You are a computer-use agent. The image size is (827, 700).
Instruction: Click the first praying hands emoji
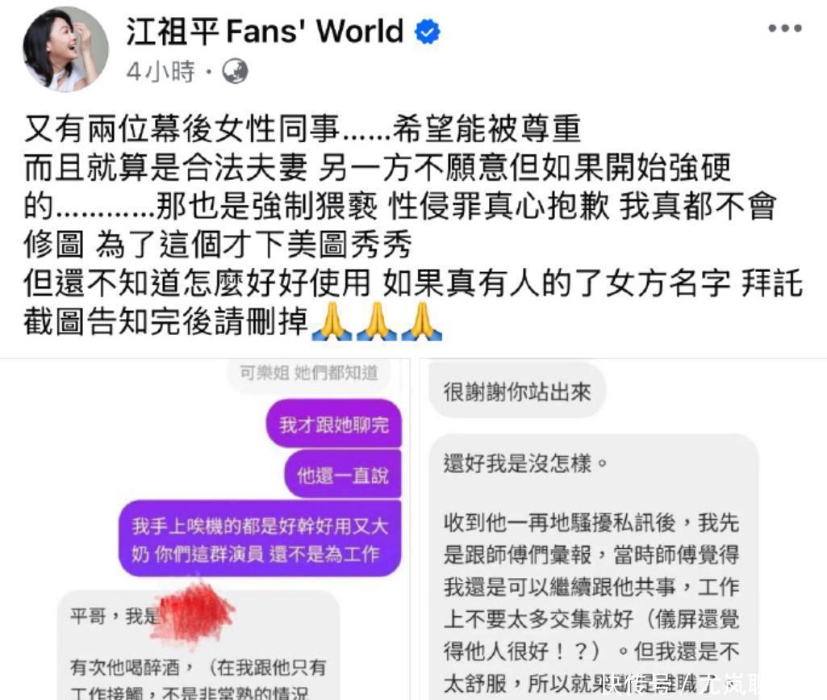pos(332,321)
